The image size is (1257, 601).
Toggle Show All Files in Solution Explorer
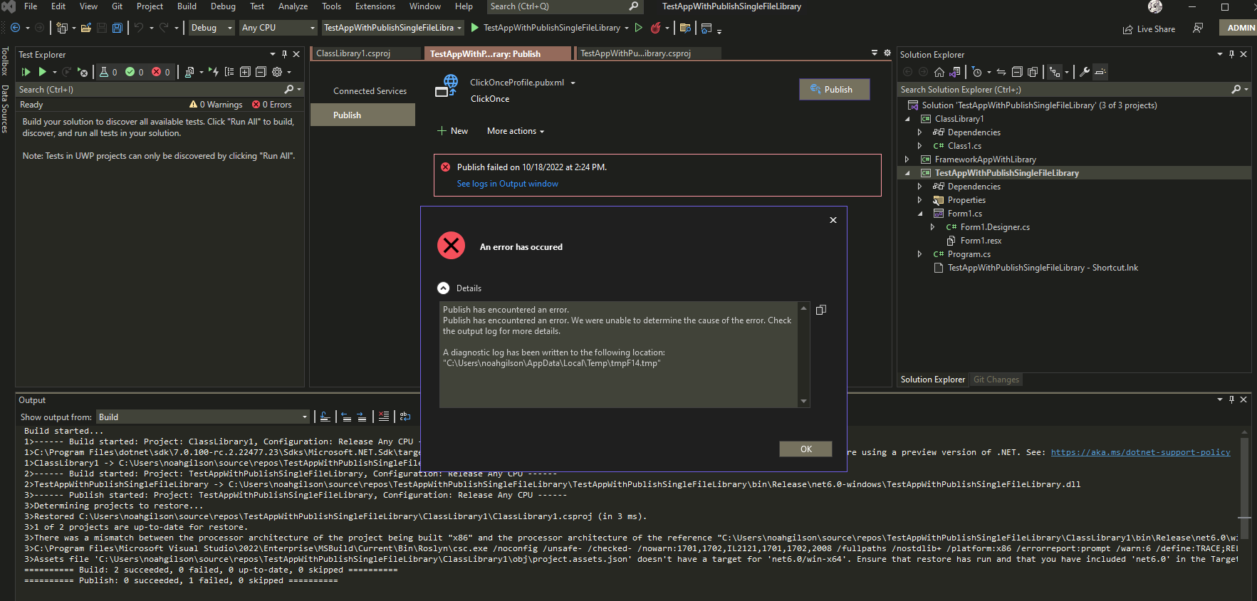(1033, 72)
